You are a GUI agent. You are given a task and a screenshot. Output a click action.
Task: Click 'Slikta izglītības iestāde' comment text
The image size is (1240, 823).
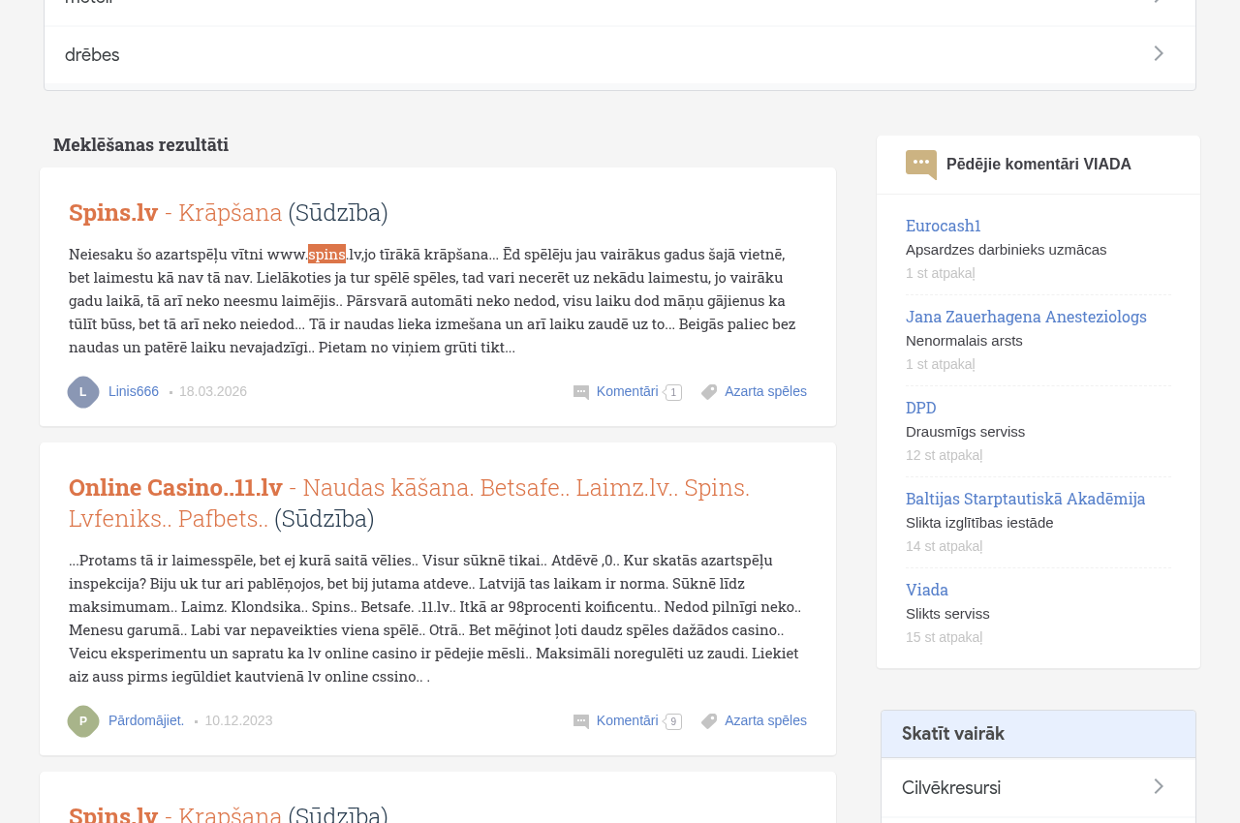point(979,523)
